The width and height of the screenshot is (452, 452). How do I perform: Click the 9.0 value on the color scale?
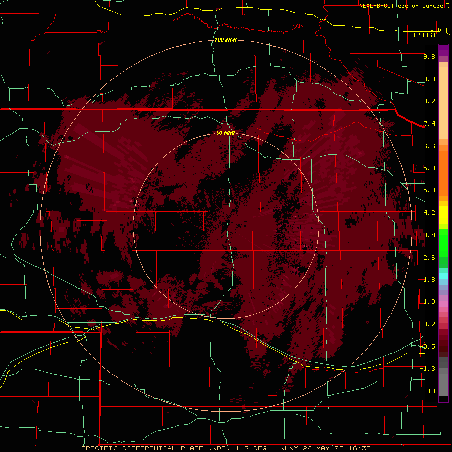[x=429, y=79]
